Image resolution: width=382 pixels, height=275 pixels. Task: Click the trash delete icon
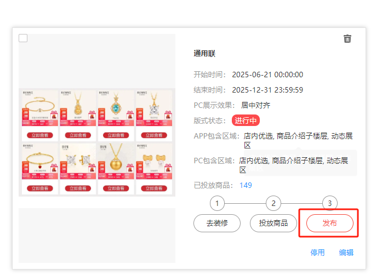(347, 38)
